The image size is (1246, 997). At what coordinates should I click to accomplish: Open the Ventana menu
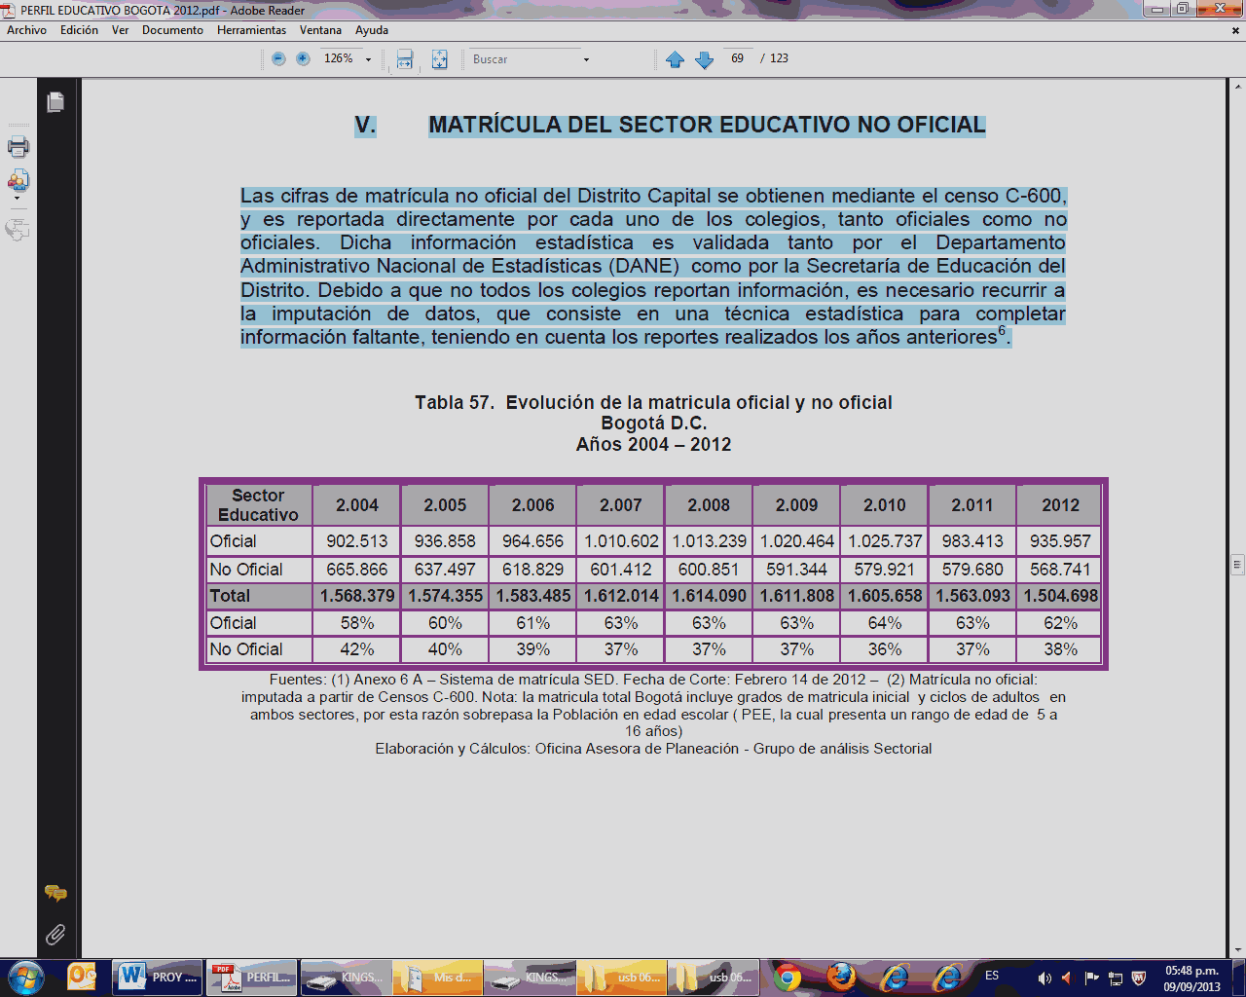tap(320, 30)
